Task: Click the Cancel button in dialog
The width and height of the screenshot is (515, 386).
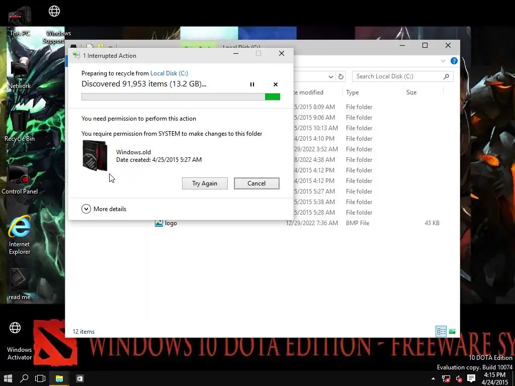Action: coord(256,183)
